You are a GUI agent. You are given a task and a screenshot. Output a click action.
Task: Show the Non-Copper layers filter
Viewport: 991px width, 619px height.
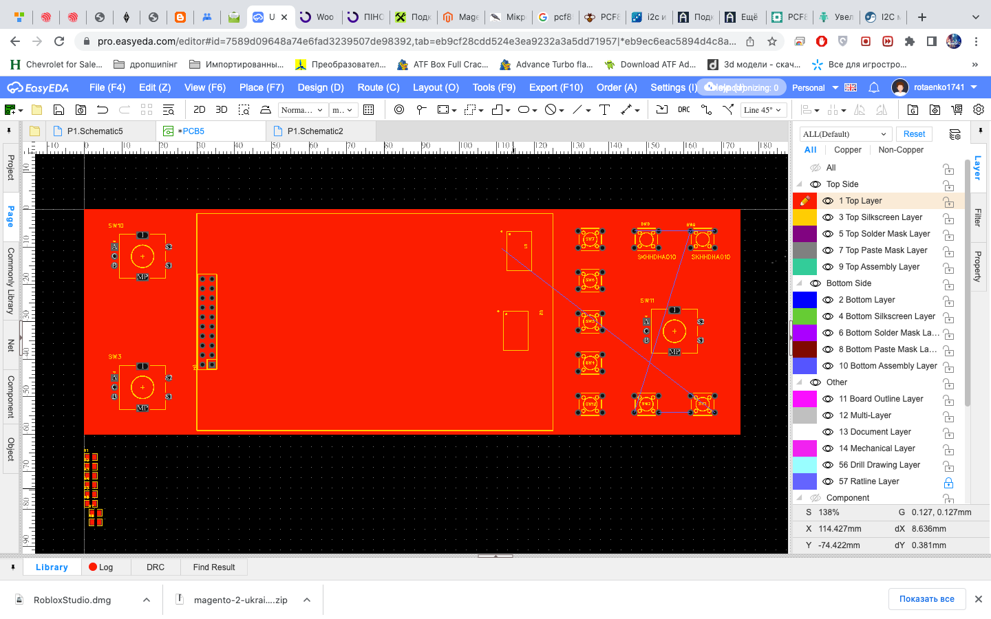(x=901, y=150)
